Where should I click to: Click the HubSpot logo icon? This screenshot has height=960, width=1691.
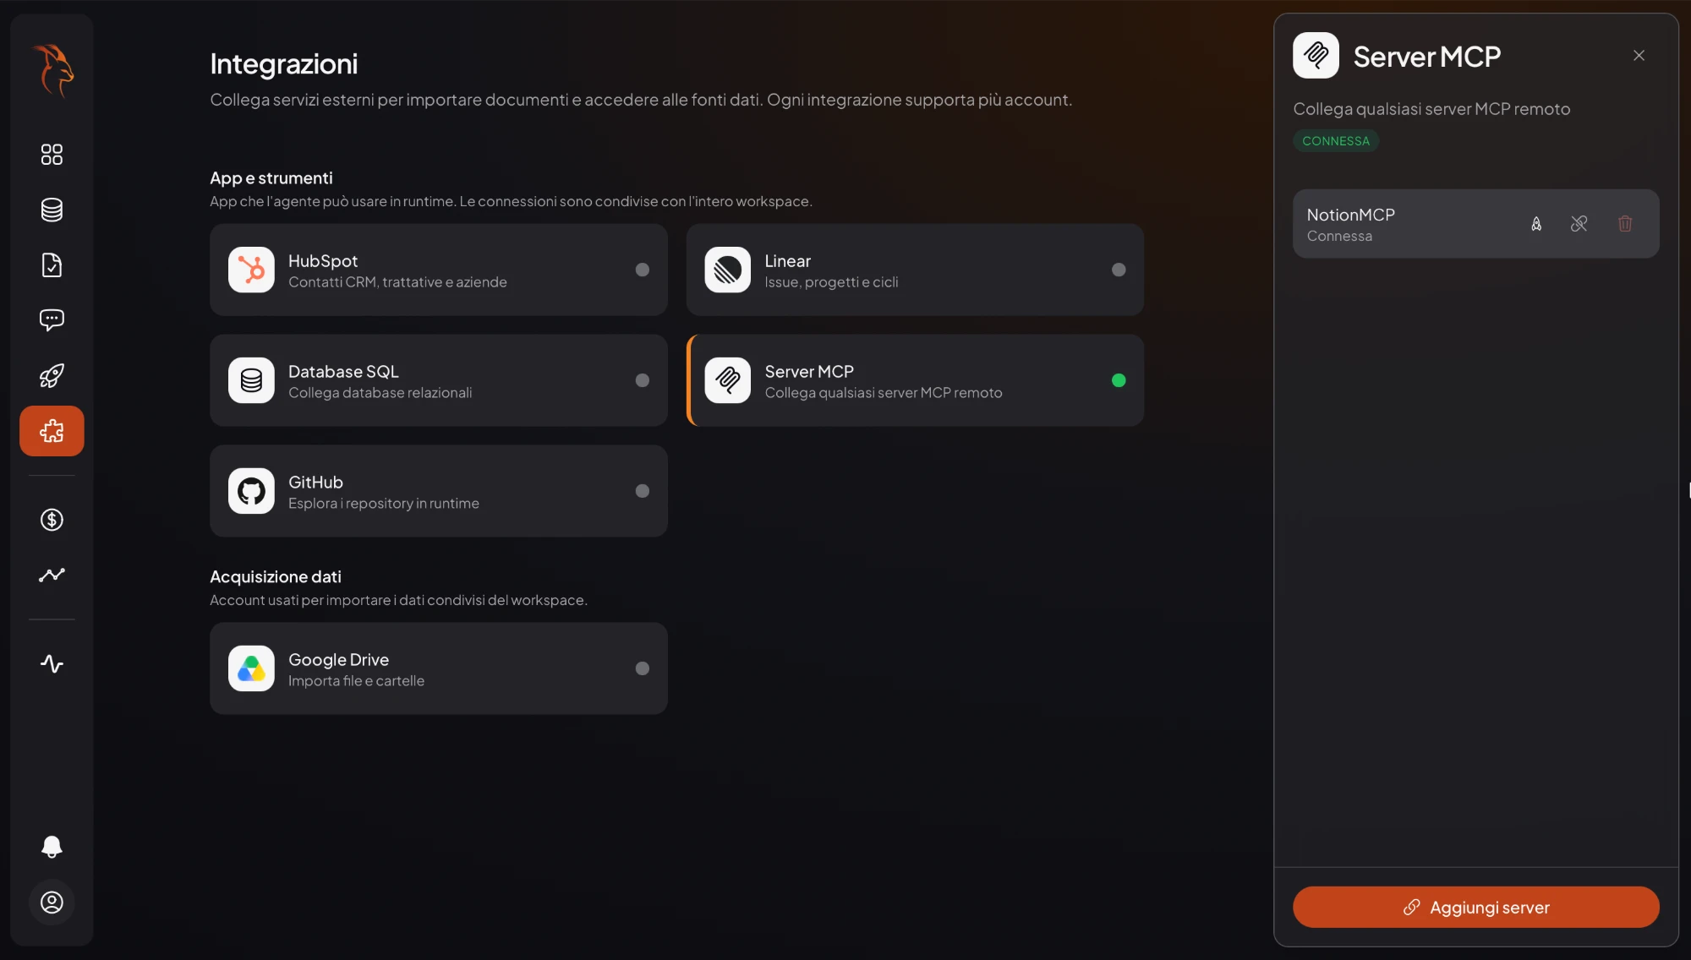pos(251,270)
